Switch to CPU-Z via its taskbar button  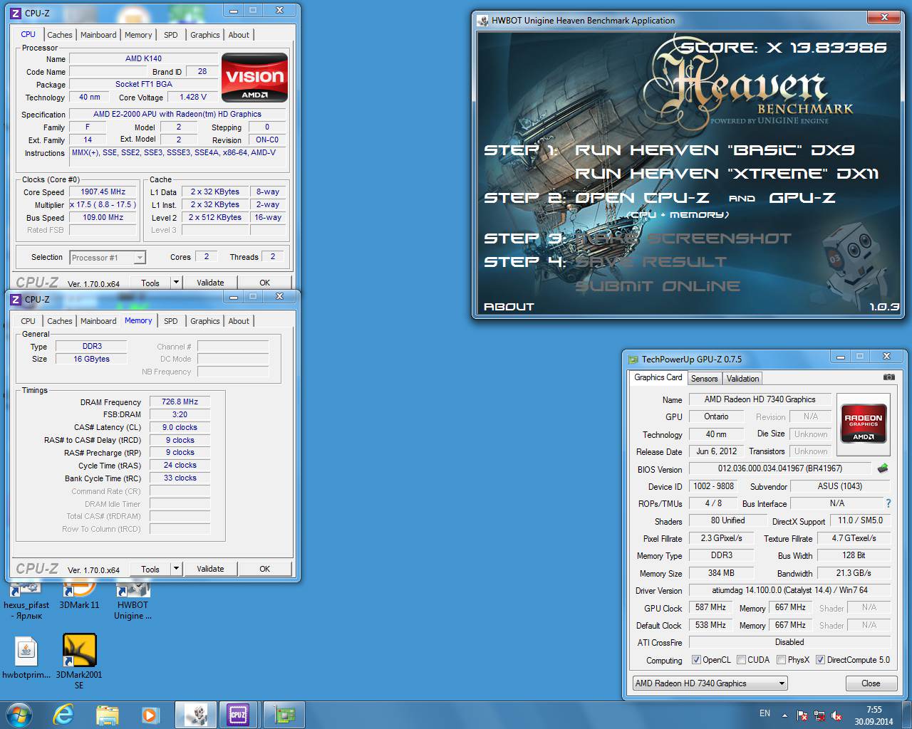click(x=239, y=714)
